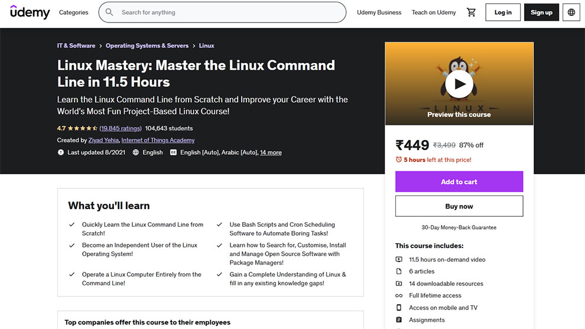Click the course preview thumbnail image
The height and width of the screenshot is (329, 585).
click(x=459, y=83)
